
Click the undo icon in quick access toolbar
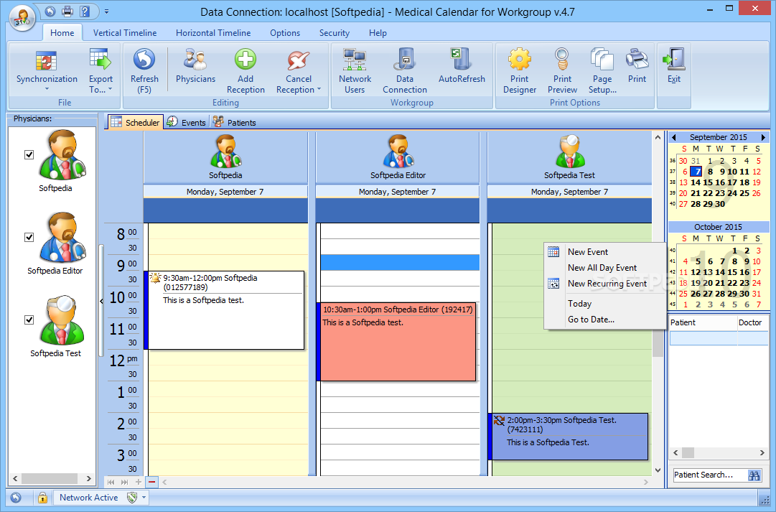click(50, 11)
